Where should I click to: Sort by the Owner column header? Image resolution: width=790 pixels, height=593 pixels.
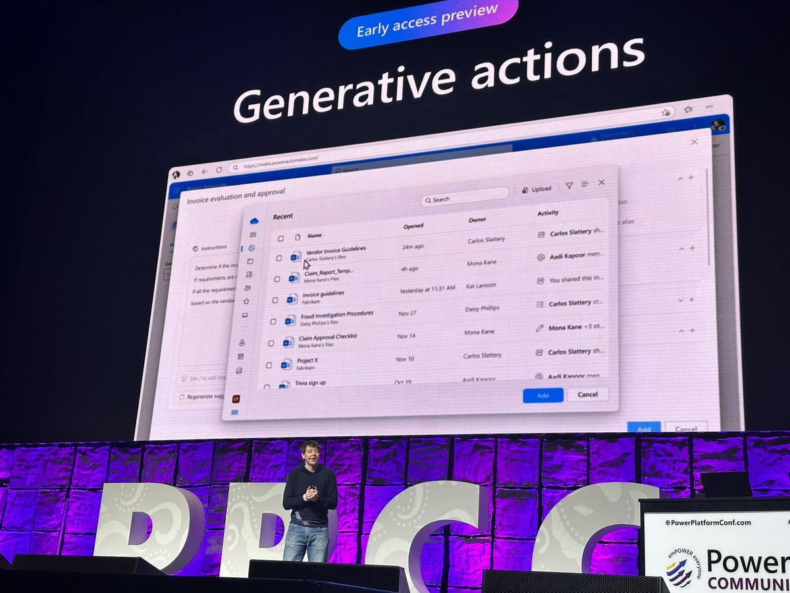point(477,219)
